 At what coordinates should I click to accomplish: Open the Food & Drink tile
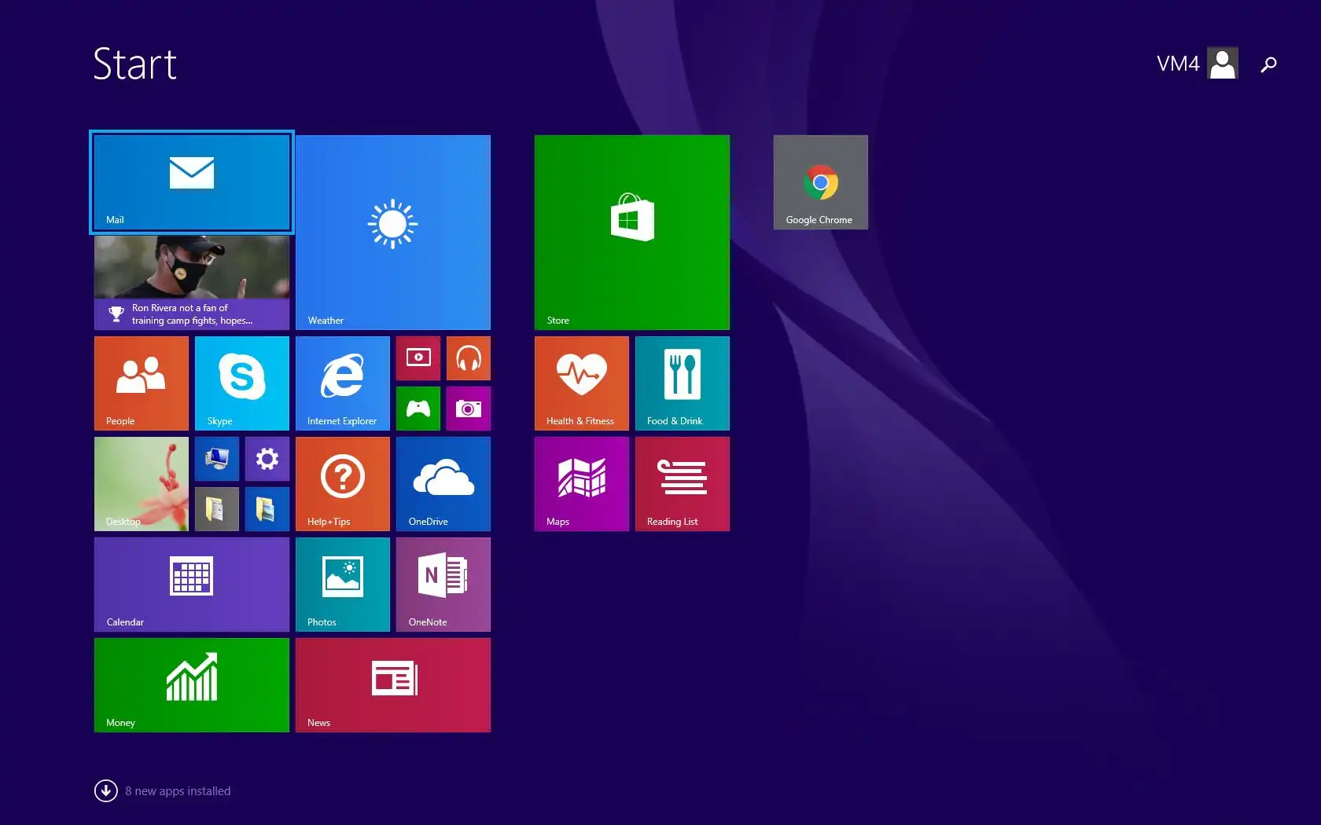[683, 383]
